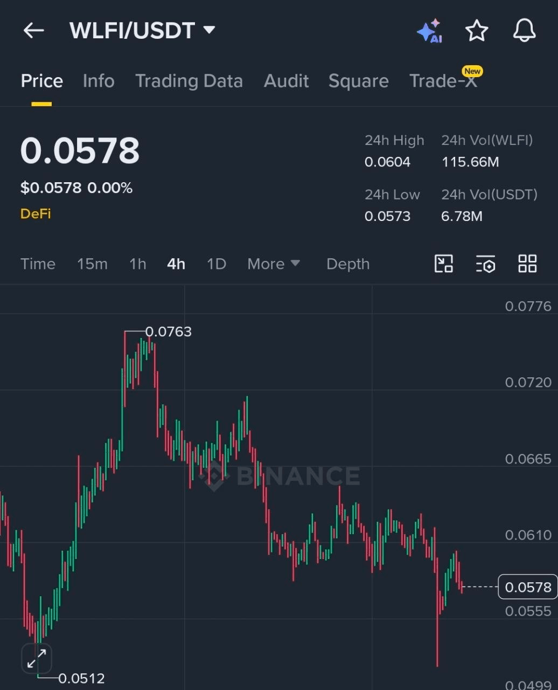Screen dimensions: 558x690
Task: Switch to the Info tab
Action: click(99, 81)
